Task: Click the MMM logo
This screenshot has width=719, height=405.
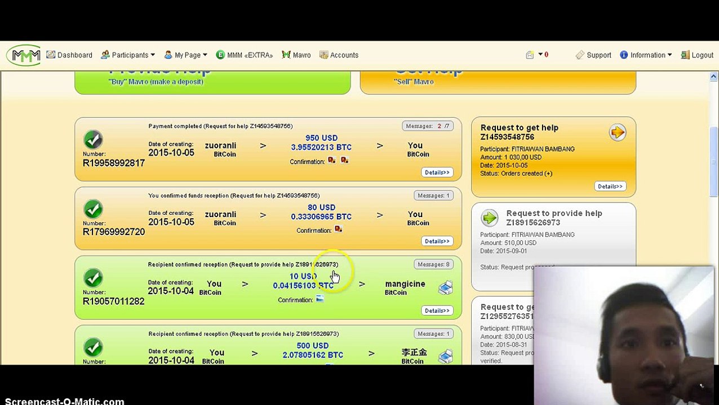Action: pyautogui.click(x=25, y=55)
